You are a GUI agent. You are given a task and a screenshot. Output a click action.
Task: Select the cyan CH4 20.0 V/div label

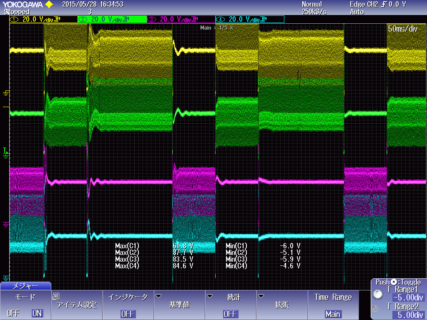pos(250,19)
